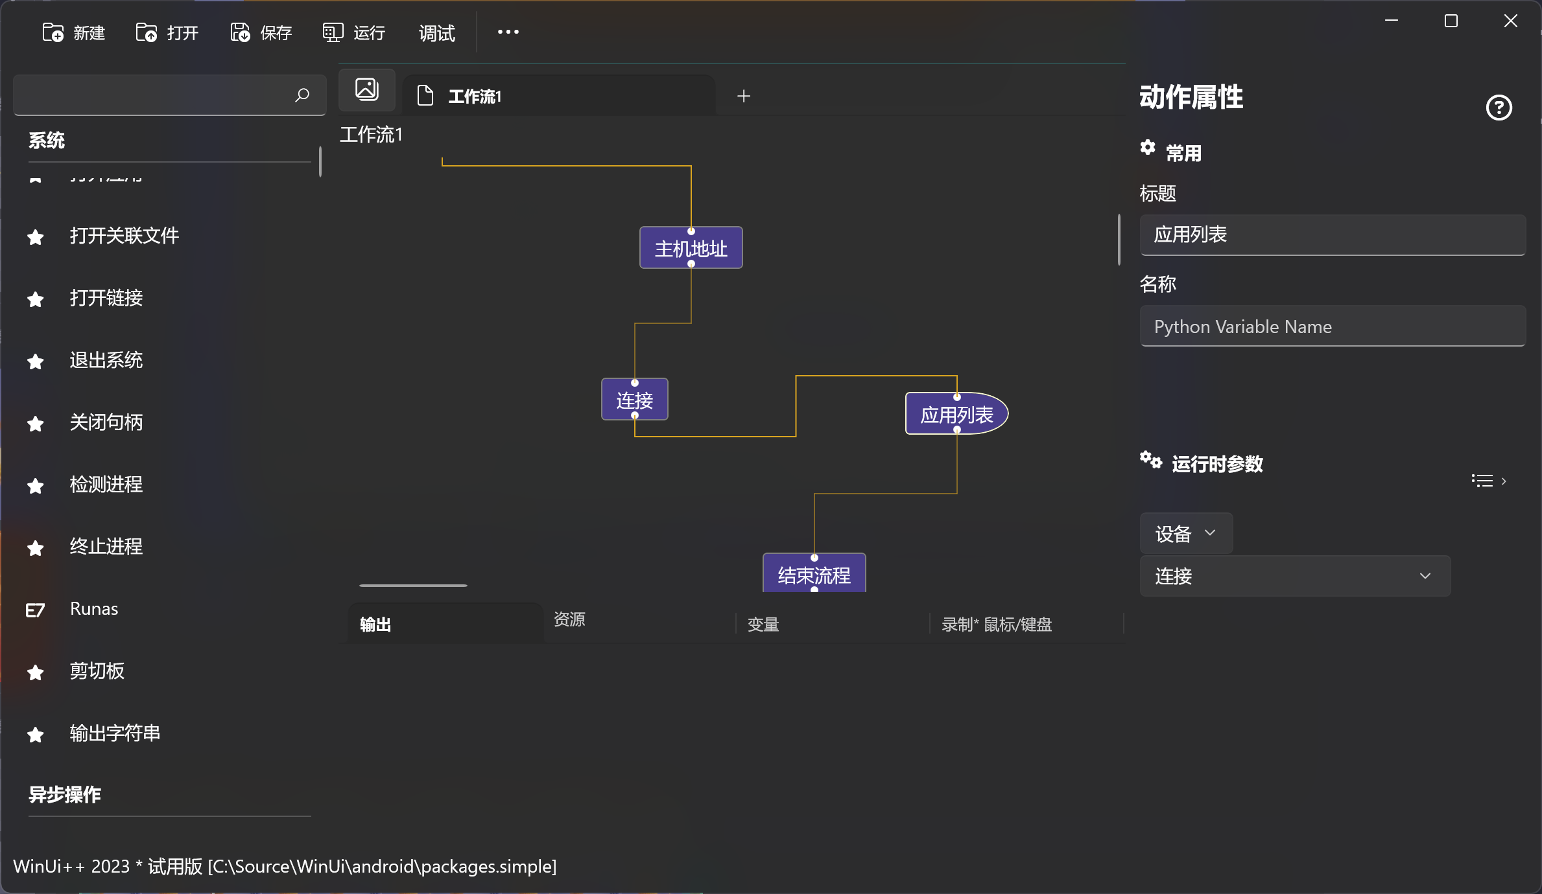Open help with the question mark icon
The height and width of the screenshot is (894, 1542).
coord(1499,108)
